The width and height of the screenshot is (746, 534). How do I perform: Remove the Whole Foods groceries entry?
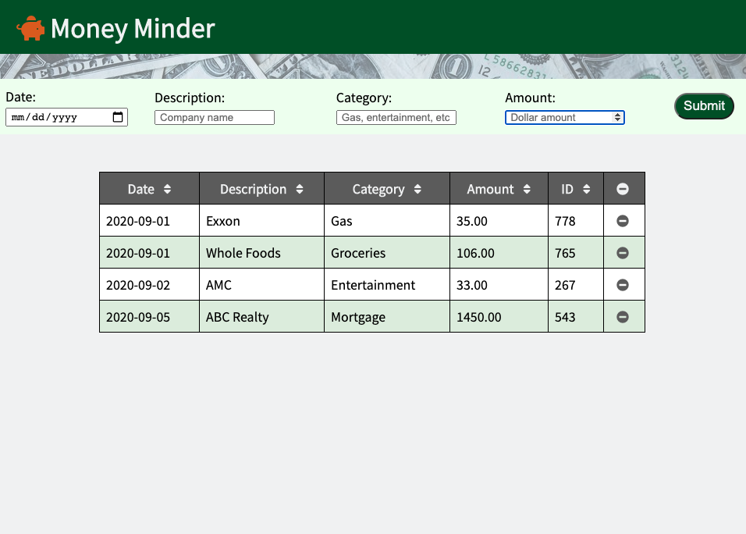tap(623, 252)
